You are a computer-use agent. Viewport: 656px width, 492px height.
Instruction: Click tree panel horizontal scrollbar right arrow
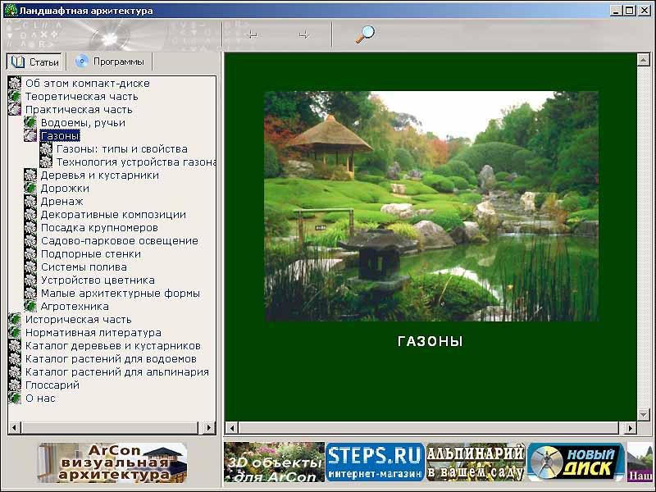pos(209,428)
